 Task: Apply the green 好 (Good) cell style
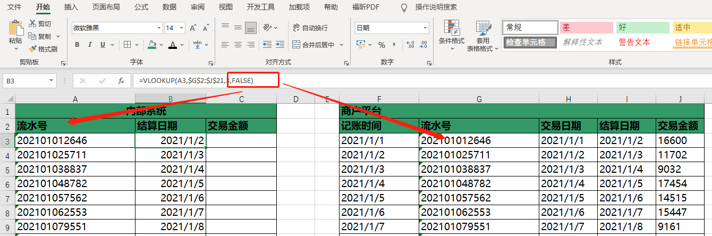click(x=643, y=28)
